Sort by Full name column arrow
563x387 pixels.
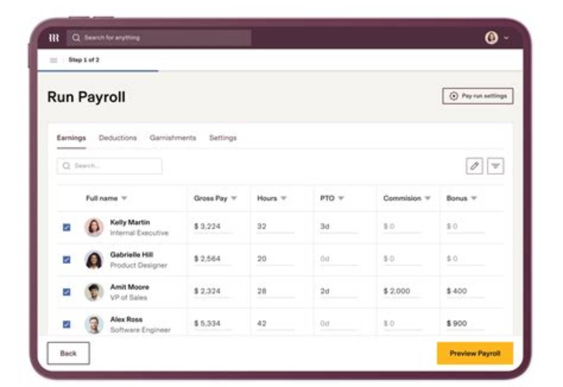click(124, 198)
